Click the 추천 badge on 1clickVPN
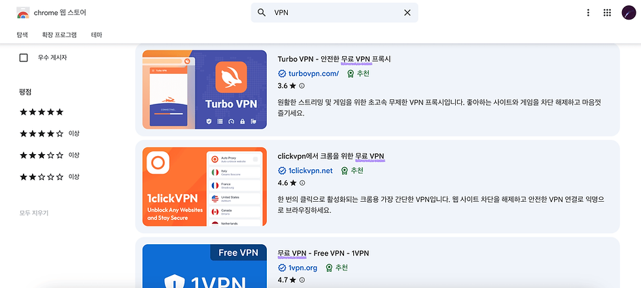641x288 pixels. tap(352, 170)
